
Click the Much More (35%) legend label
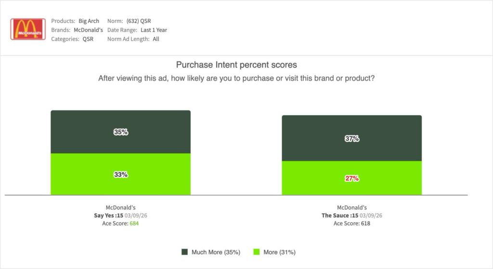(216, 252)
